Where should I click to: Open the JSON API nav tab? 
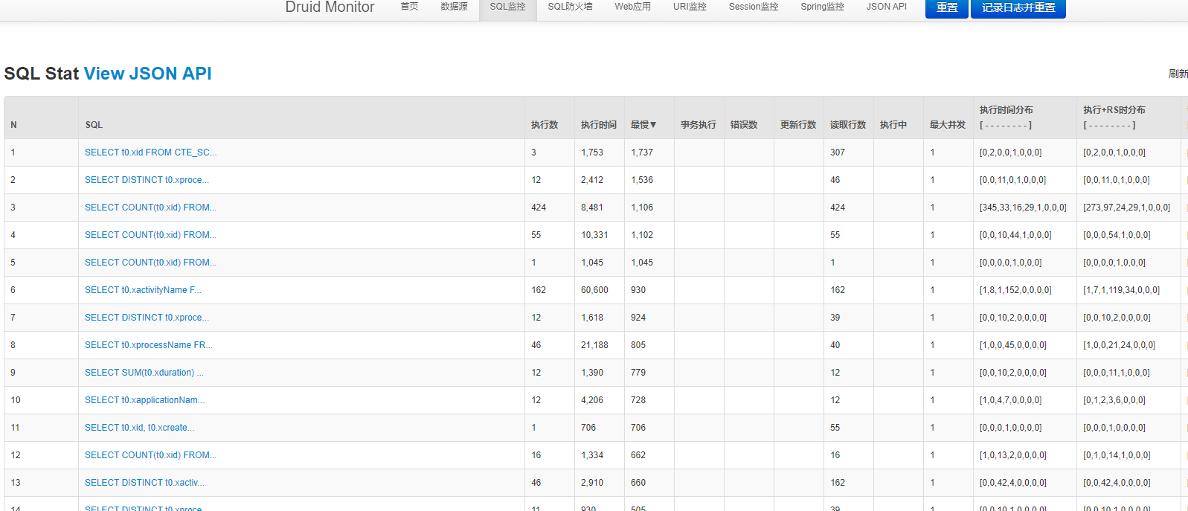pos(886,7)
